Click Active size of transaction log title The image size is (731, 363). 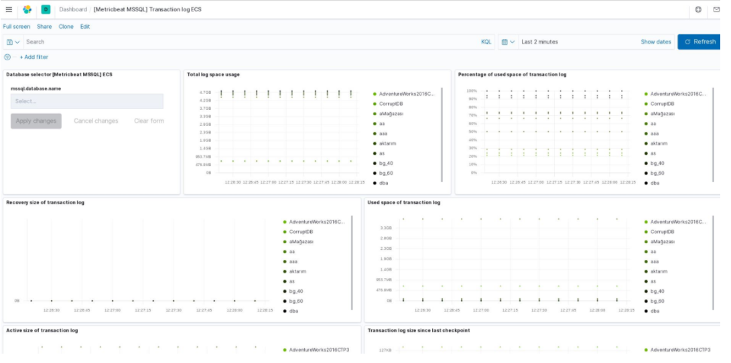point(42,330)
